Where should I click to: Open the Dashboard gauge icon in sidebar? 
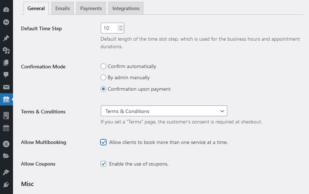pyautogui.click(x=6, y=10)
